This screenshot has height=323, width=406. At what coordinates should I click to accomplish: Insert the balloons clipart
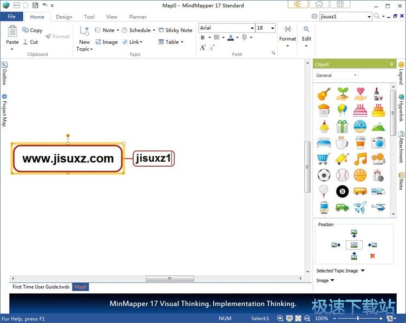(x=342, y=110)
